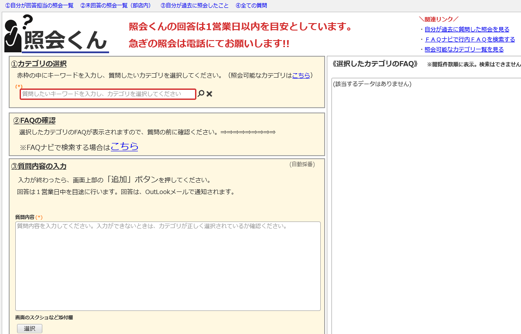The height and width of the screenshot is (334, 521).
Task: Open the ④全ての質問 tab
Action: (x=251, y=6)
